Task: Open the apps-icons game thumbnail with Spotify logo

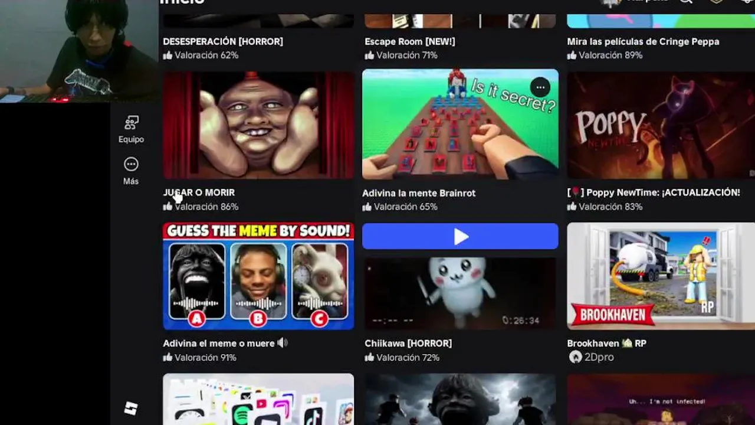Action: click(x=258, y=399)
